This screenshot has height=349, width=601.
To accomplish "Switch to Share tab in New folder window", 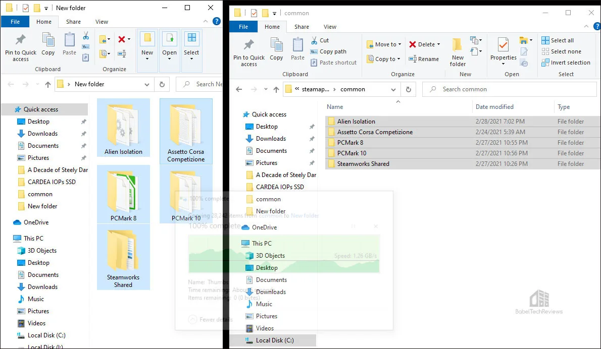I will coord(73,22).
